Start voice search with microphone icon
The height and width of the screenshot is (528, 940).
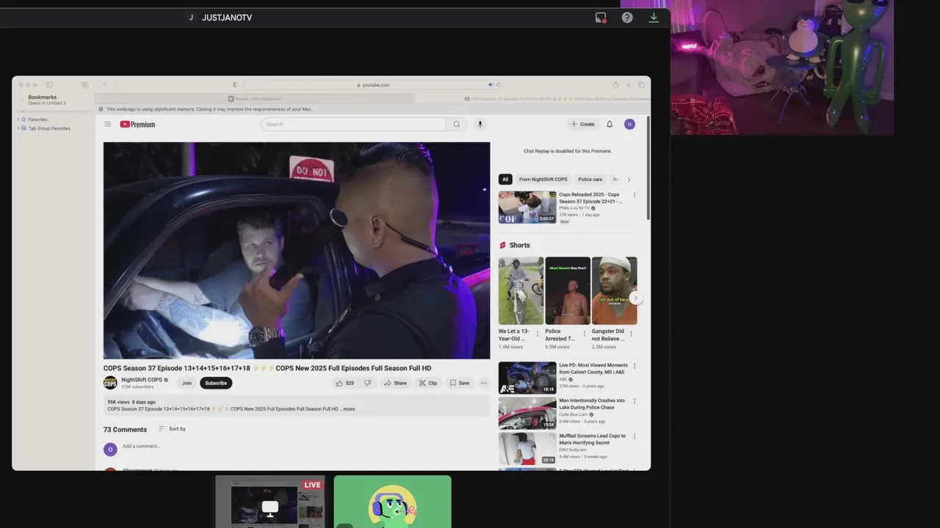click(x=480, y=124)
